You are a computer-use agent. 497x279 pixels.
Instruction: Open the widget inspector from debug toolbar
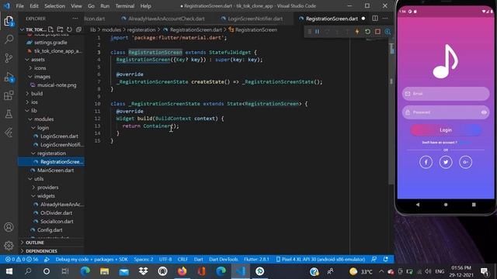pos(388,32)
